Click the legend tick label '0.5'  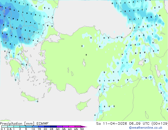pyautogui.click(x=9, y=129)
